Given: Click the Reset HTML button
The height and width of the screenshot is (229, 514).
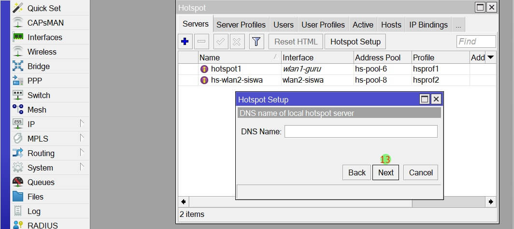Looking at the screenshot, I should (x=296, y=42).
